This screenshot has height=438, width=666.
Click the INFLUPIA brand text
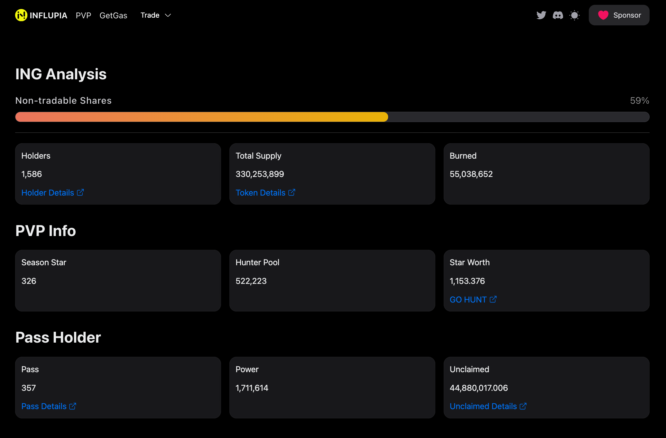pos(48,15)
